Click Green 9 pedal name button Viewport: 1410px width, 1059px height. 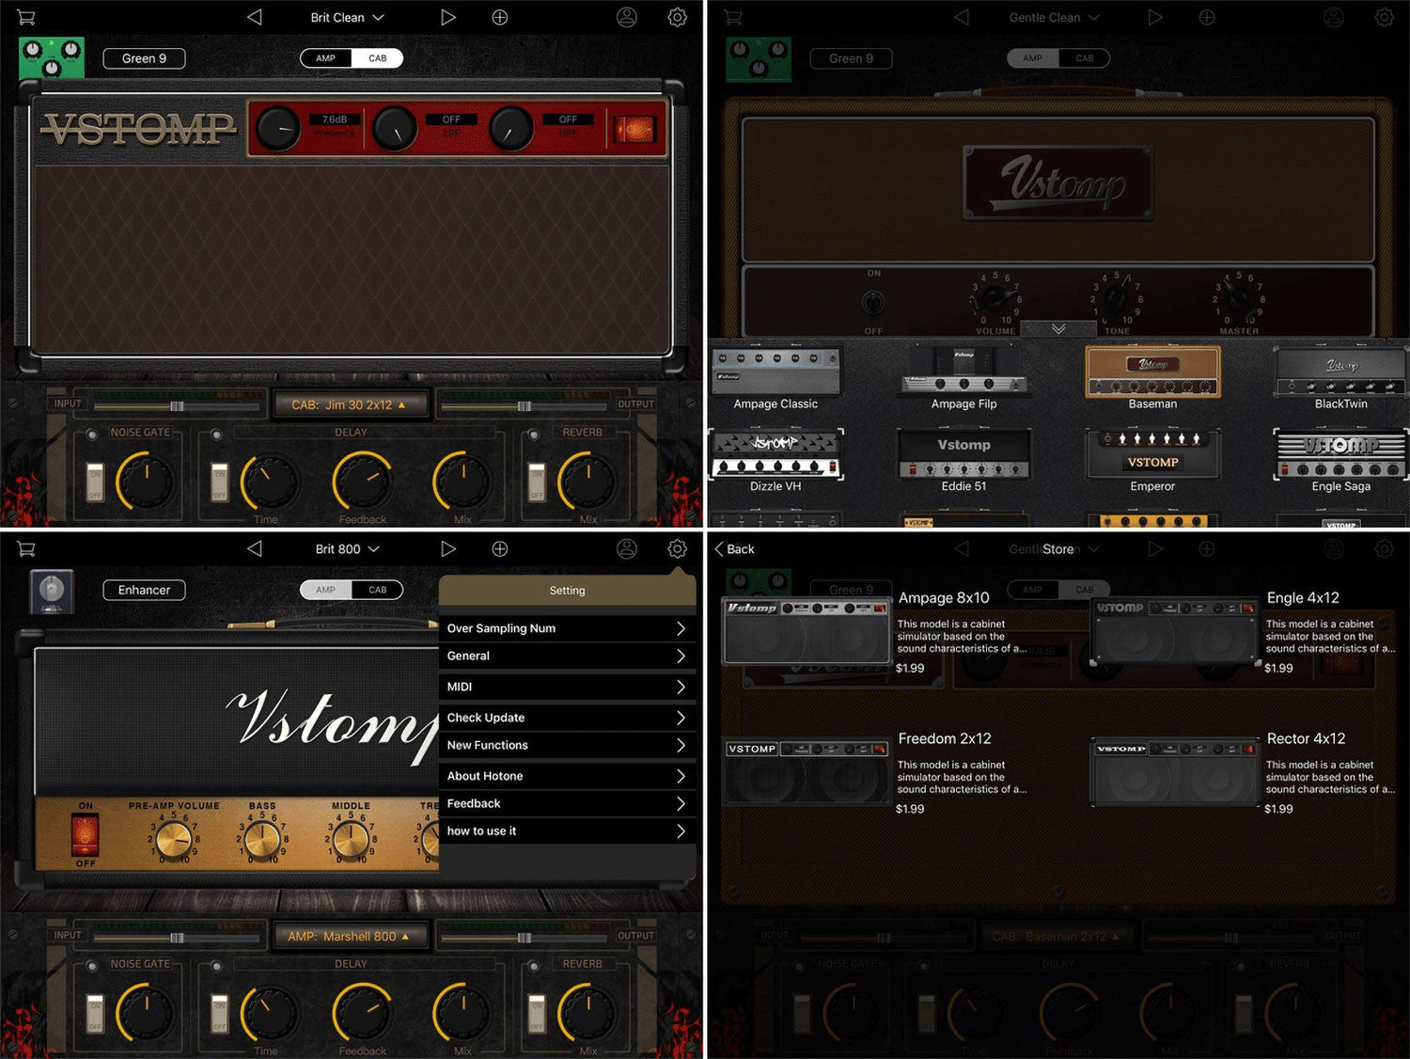[144, 58]
